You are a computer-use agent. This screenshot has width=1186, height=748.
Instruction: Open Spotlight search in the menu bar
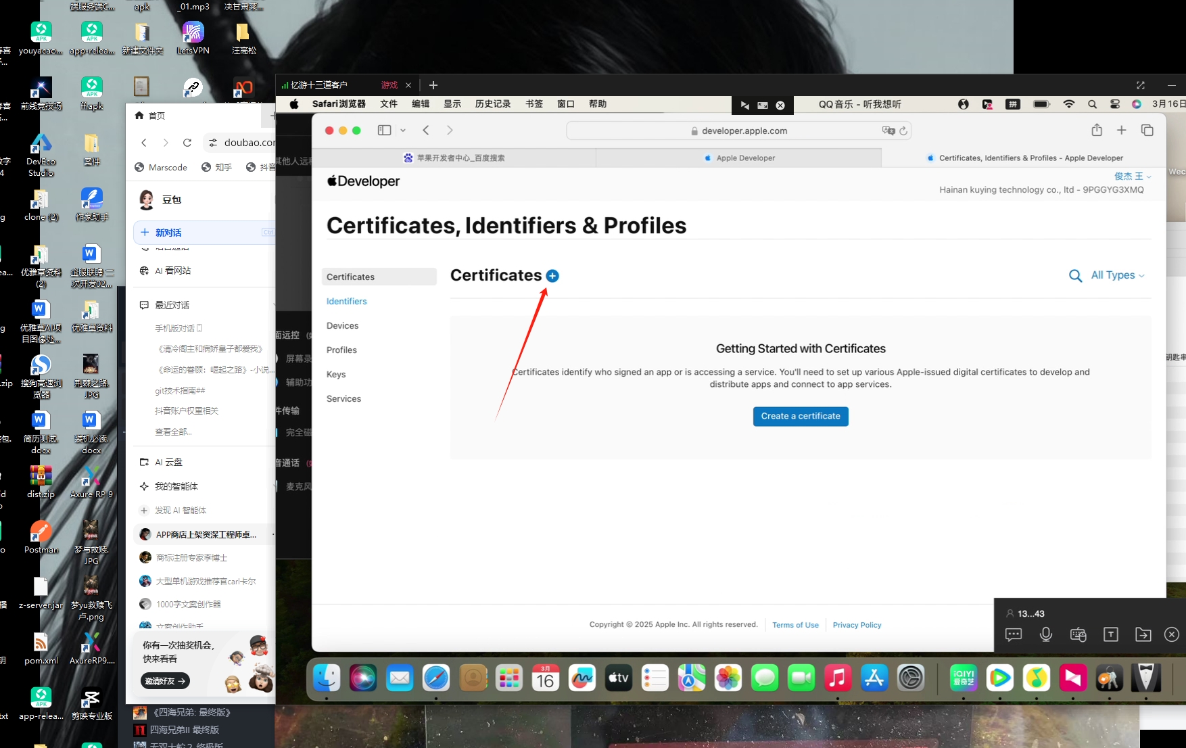point(1092,104)
